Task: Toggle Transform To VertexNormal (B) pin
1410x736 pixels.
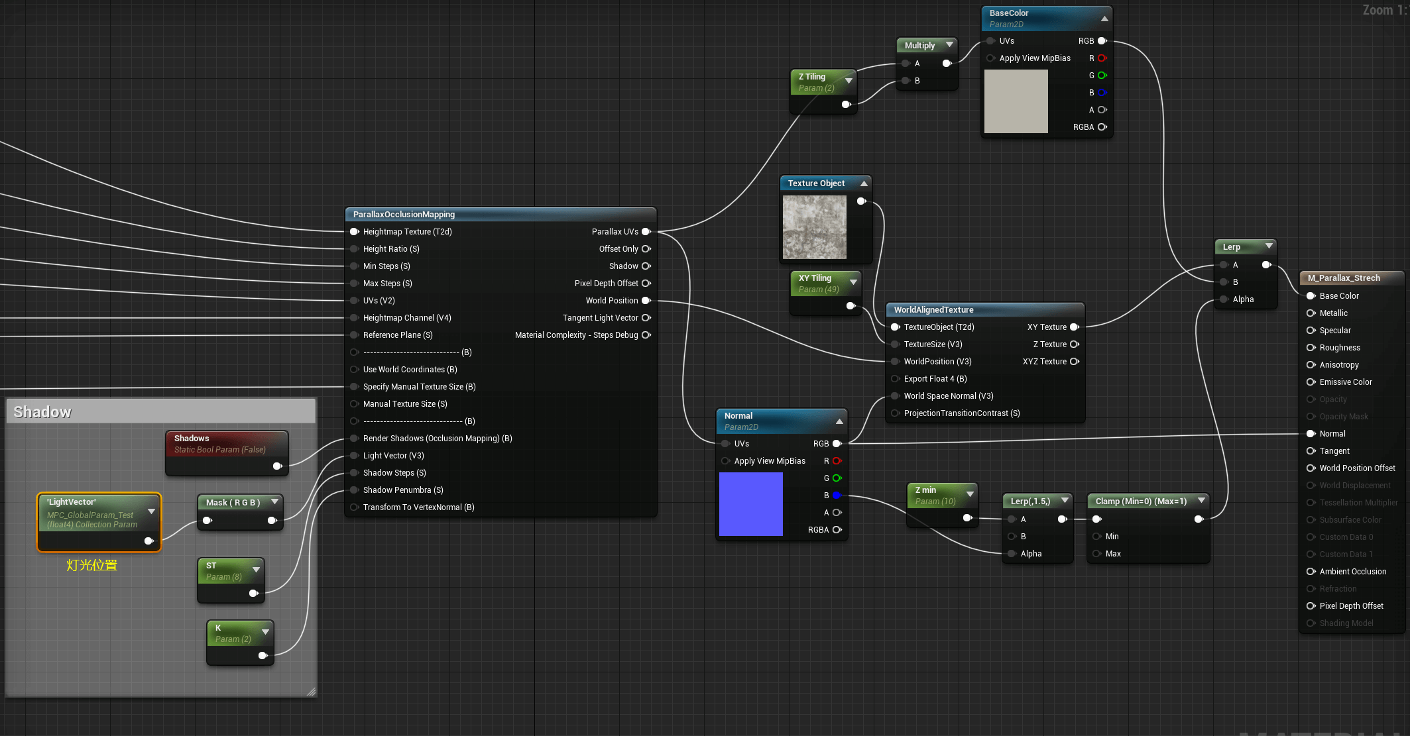Action: tap(355, 507)
